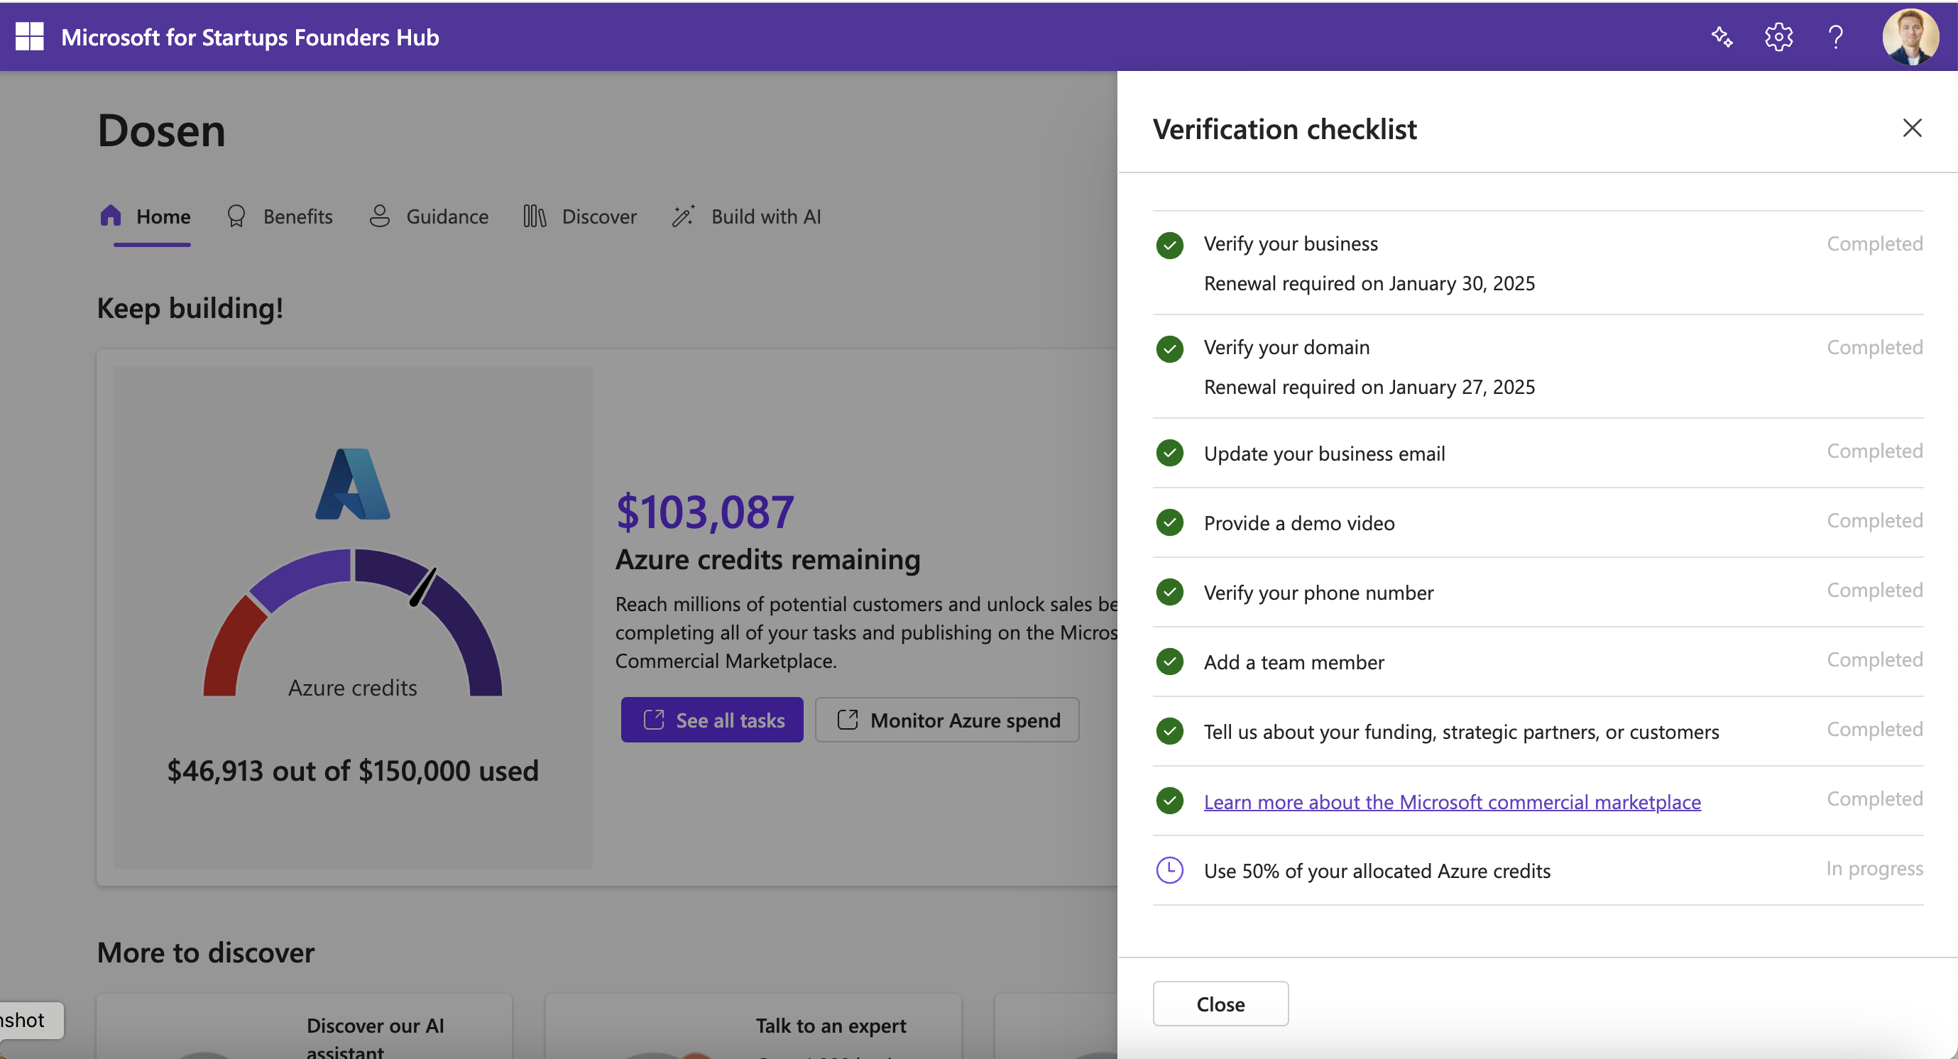The width and height of the screenshot is (1958, 1059).
Task: Click the '$103,087' credits remaining amount
Action: coord(704,511)
